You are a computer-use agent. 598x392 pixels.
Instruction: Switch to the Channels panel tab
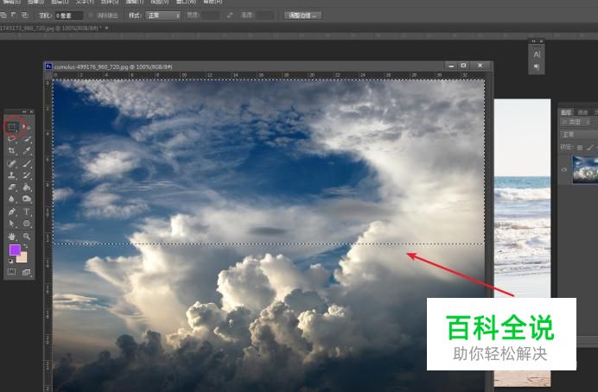[582, 112]
